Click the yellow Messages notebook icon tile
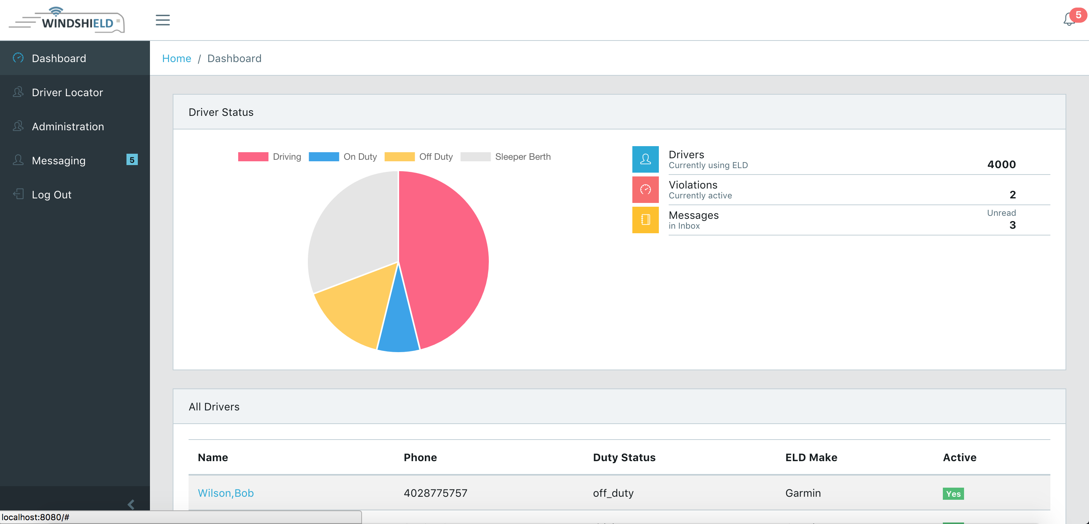The height and width of the screenshot is (524, 1089). click(645, 220)
